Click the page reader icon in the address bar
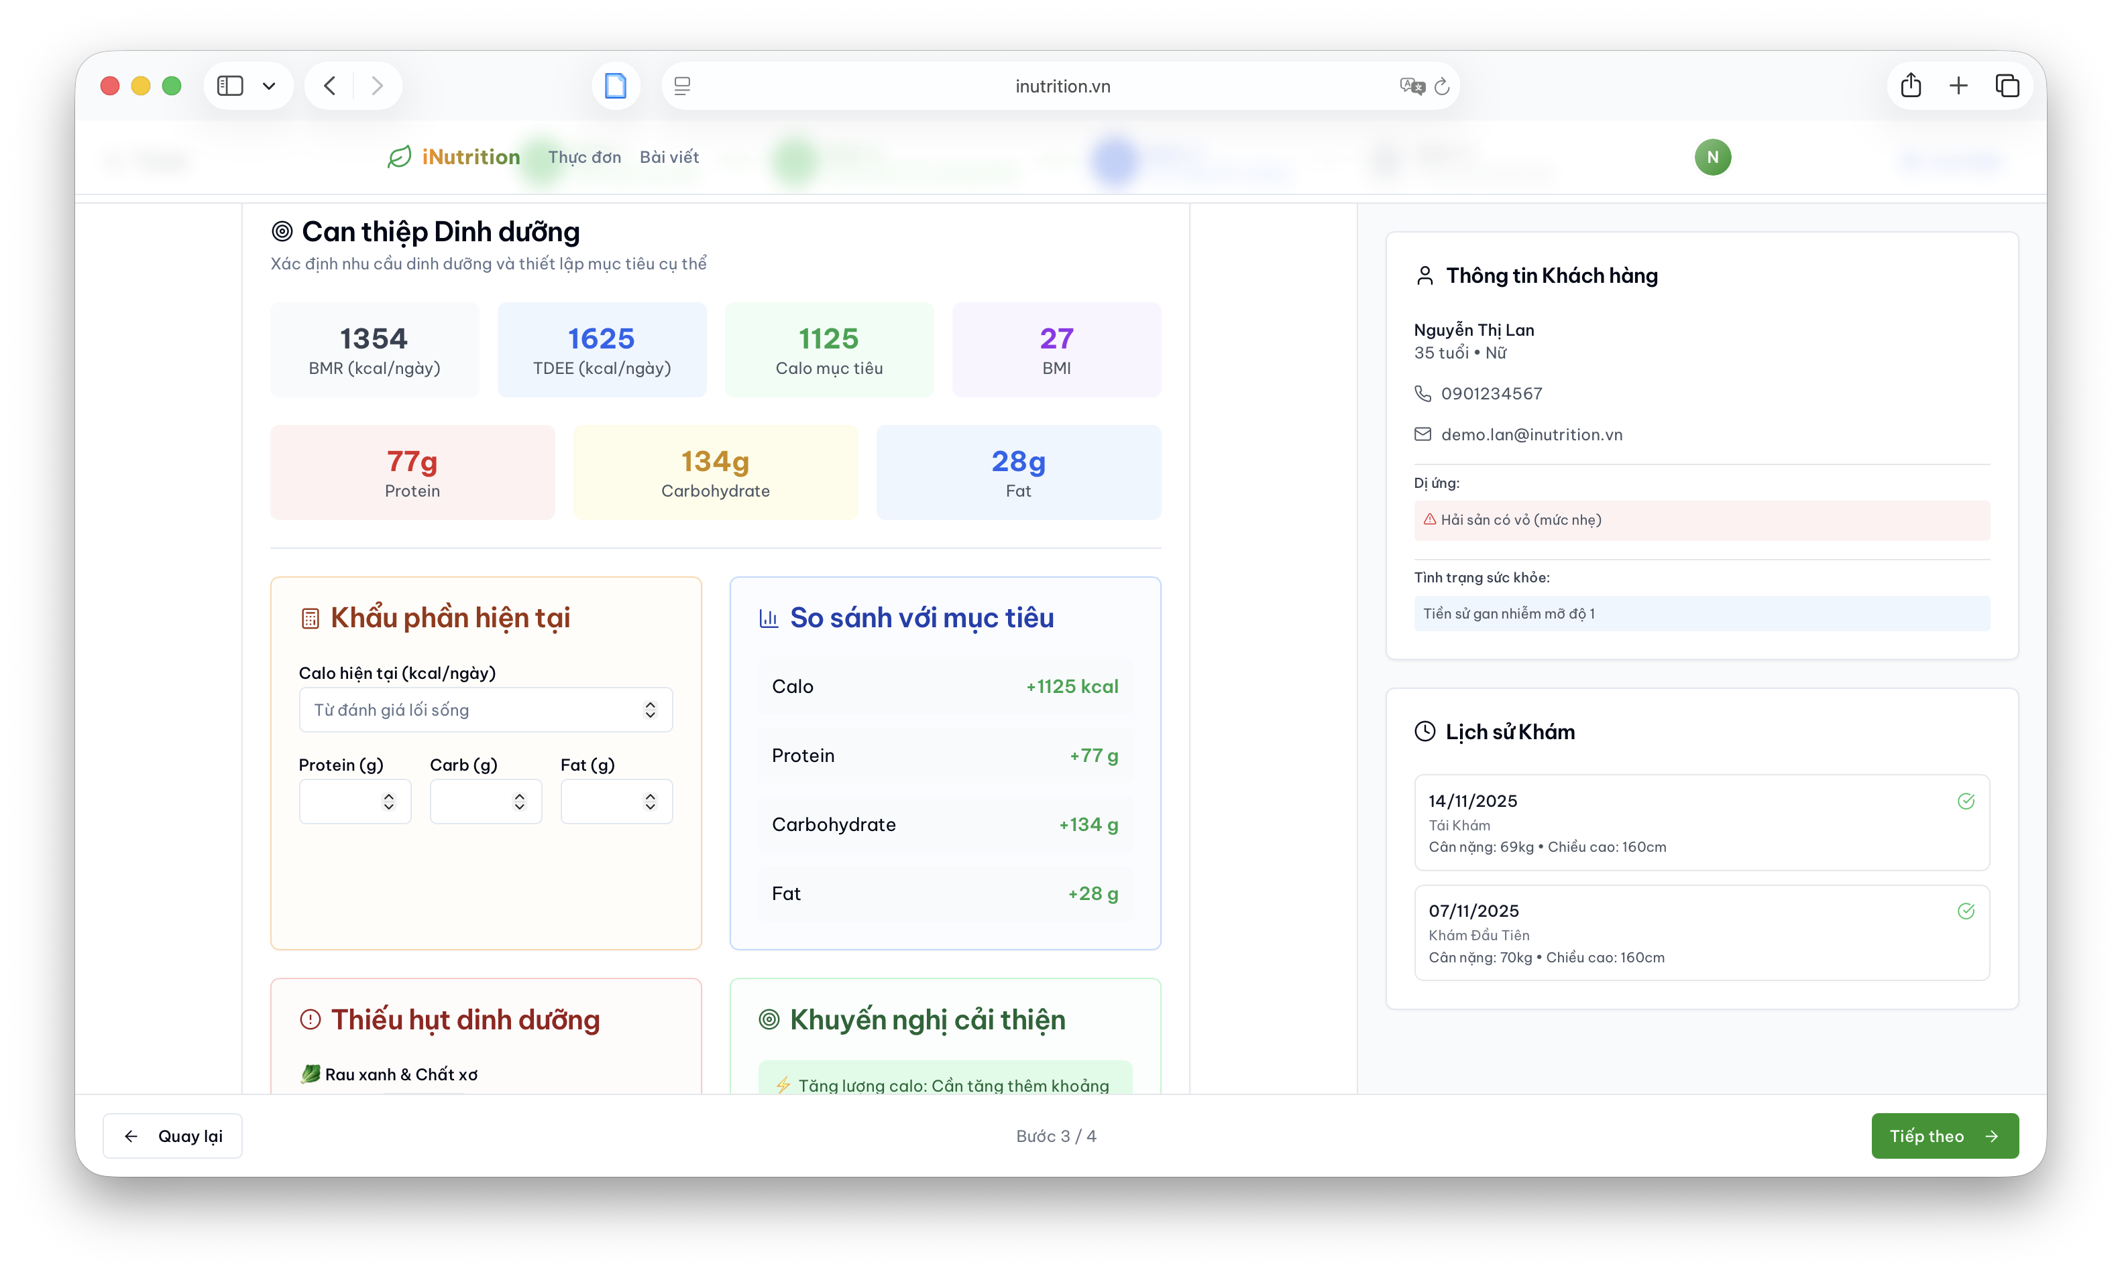2122x1276 pixels. [x=682, y=86]
